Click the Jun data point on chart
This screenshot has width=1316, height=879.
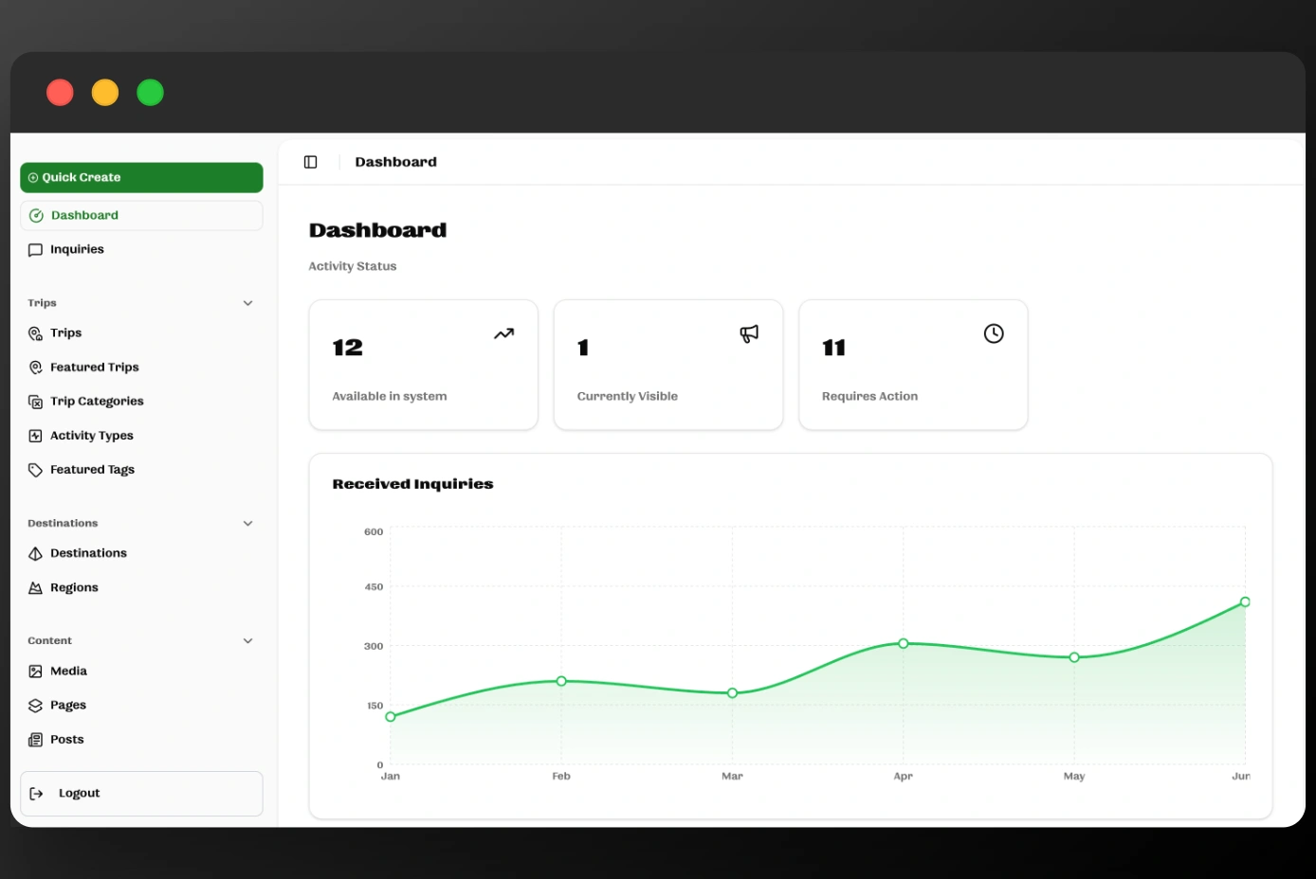coord(1245,601)
